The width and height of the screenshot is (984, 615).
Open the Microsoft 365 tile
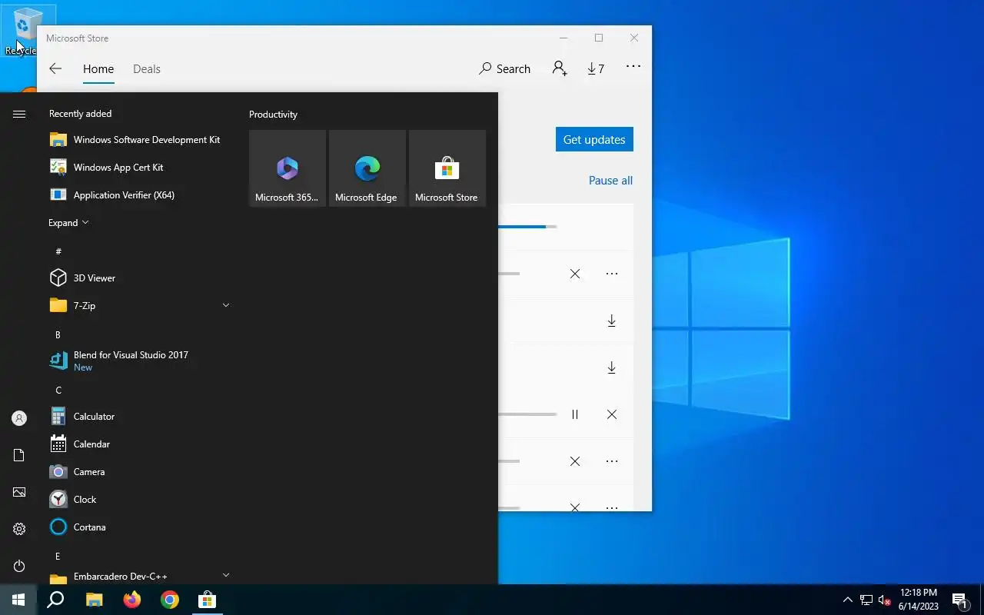tap(288, 168)
